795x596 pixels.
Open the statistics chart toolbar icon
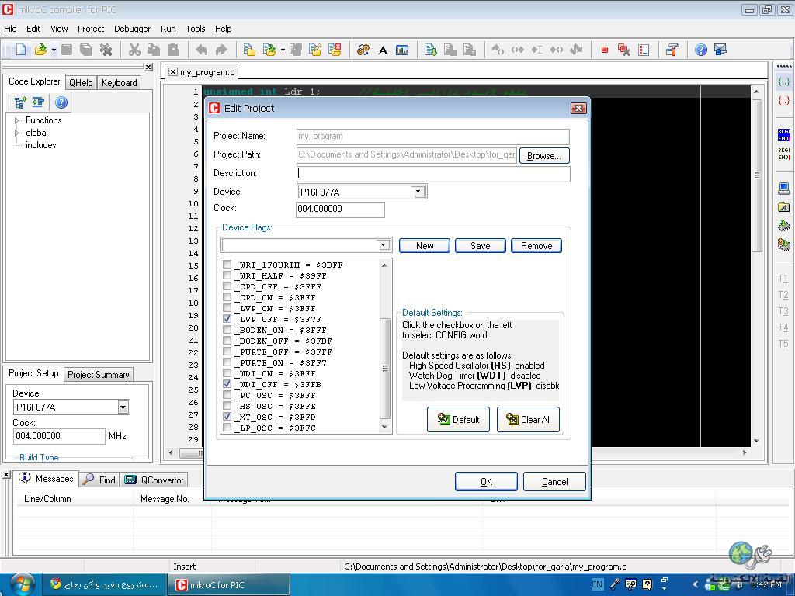point(402,50)
